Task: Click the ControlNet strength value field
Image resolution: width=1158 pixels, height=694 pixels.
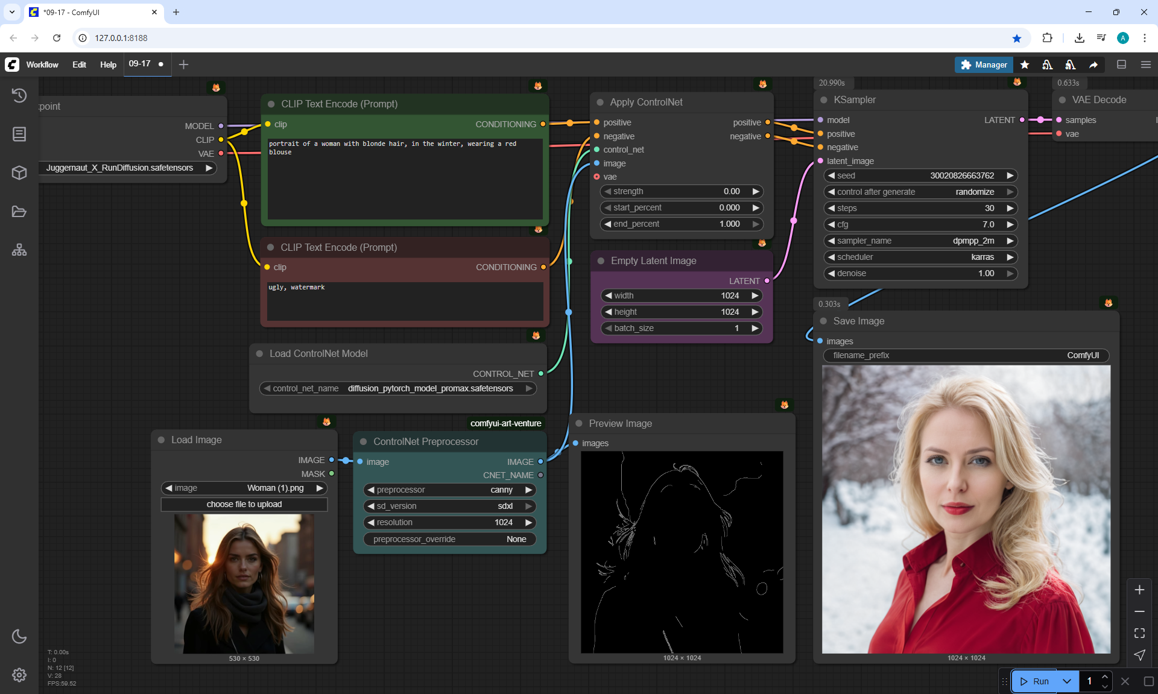Action: click(x=682, y=191)
